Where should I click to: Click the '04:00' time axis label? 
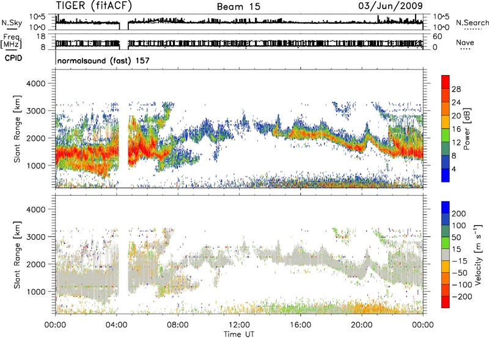coord(117,325)
